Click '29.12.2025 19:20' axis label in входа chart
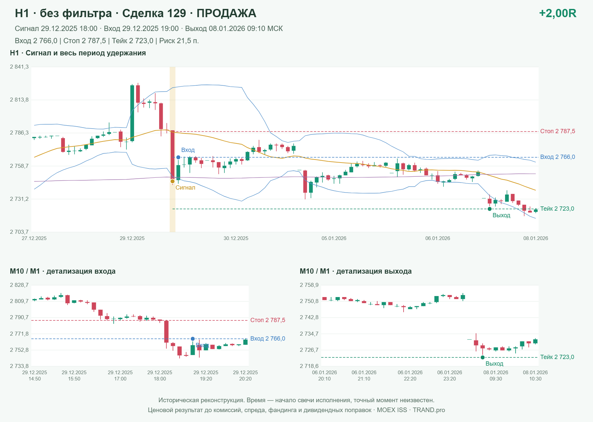This screenshot has width=593, height=422. point(206,376)
